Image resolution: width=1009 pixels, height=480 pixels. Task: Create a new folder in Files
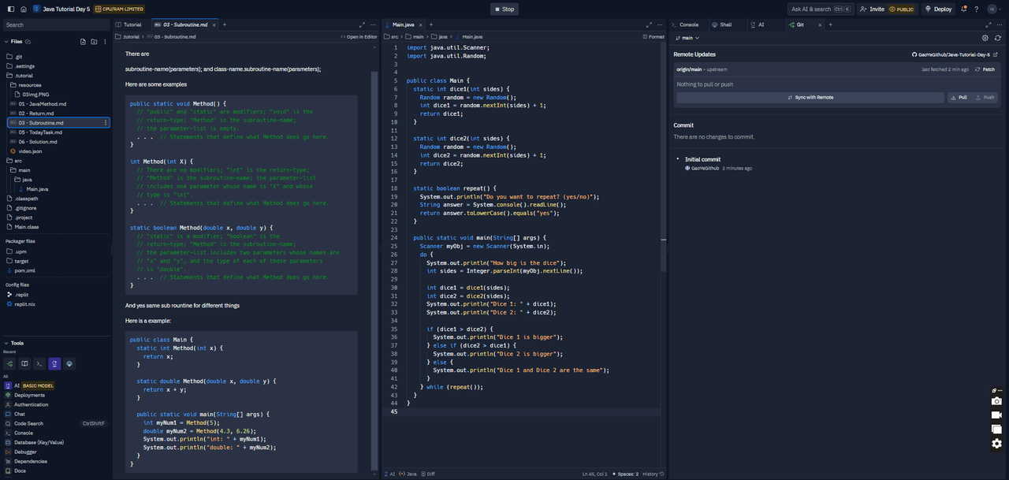[94, 41]
